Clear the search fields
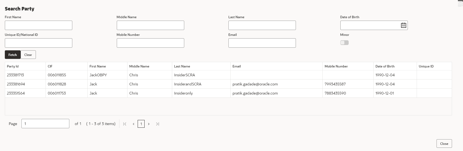463x151 pixels. tap(28, 55)
